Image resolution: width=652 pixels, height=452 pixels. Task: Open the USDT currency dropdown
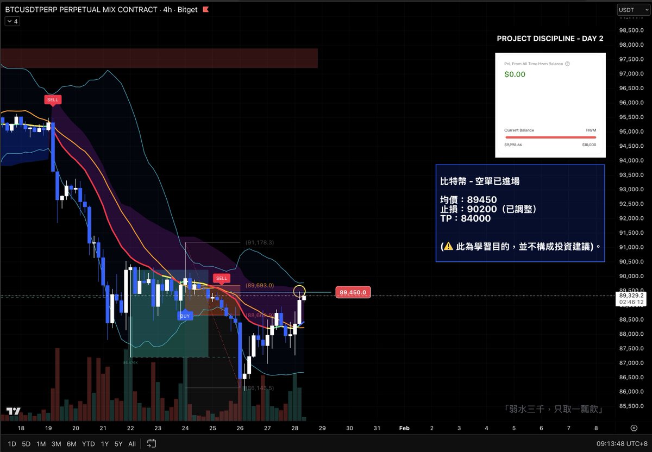pos(633,10)
